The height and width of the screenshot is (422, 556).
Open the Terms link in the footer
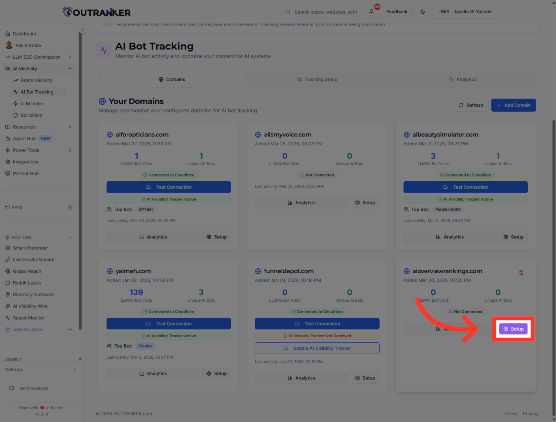pos(511,414)
